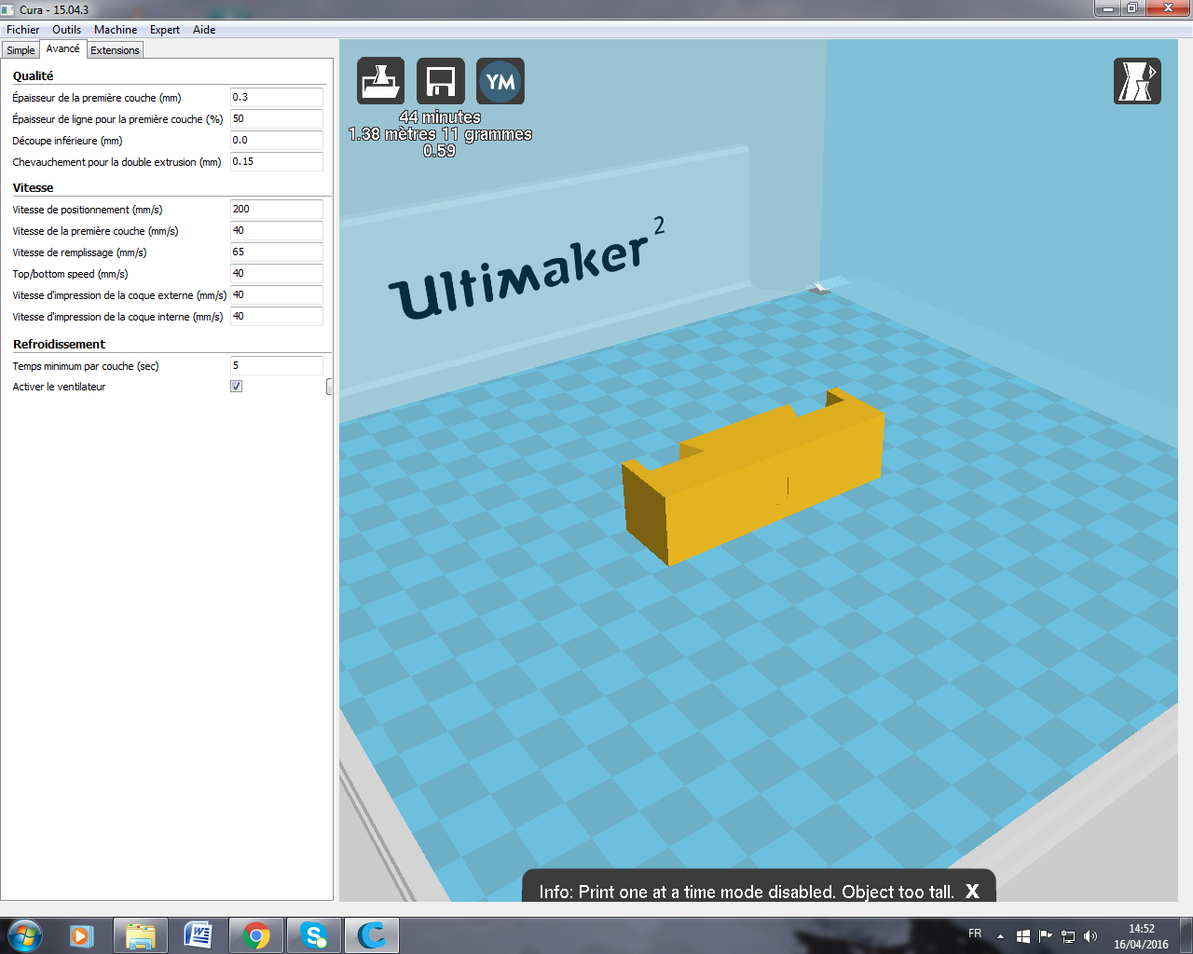Viewport: 1193px width, 954px height.
Task: Click the "Vitesse de remplissage (mm/s)" label
Action: tap(80, 252)
